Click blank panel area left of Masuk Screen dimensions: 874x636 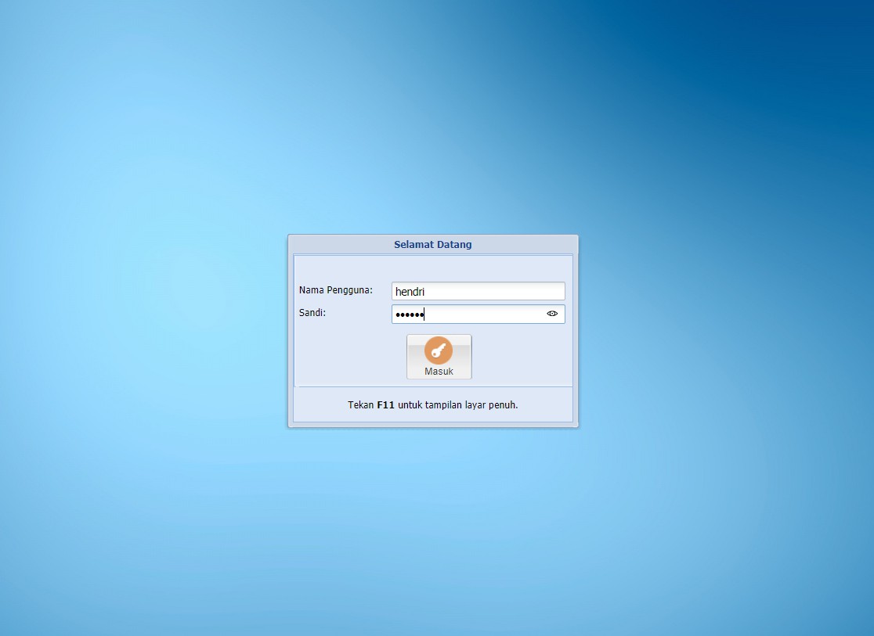[x=349, y=357]
